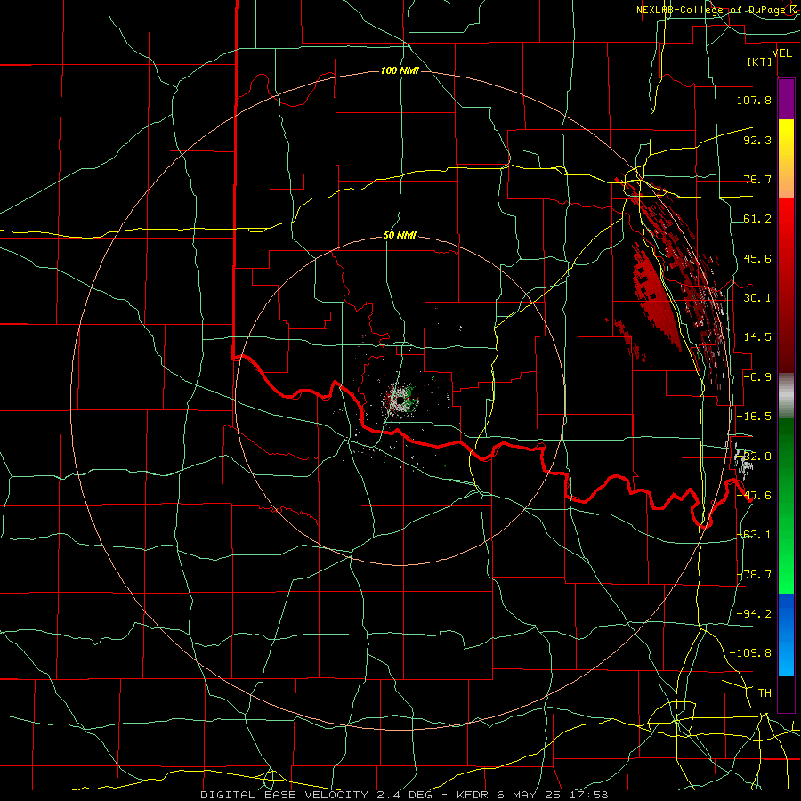Click the "50 NMI" range ring label

point(400,235)
